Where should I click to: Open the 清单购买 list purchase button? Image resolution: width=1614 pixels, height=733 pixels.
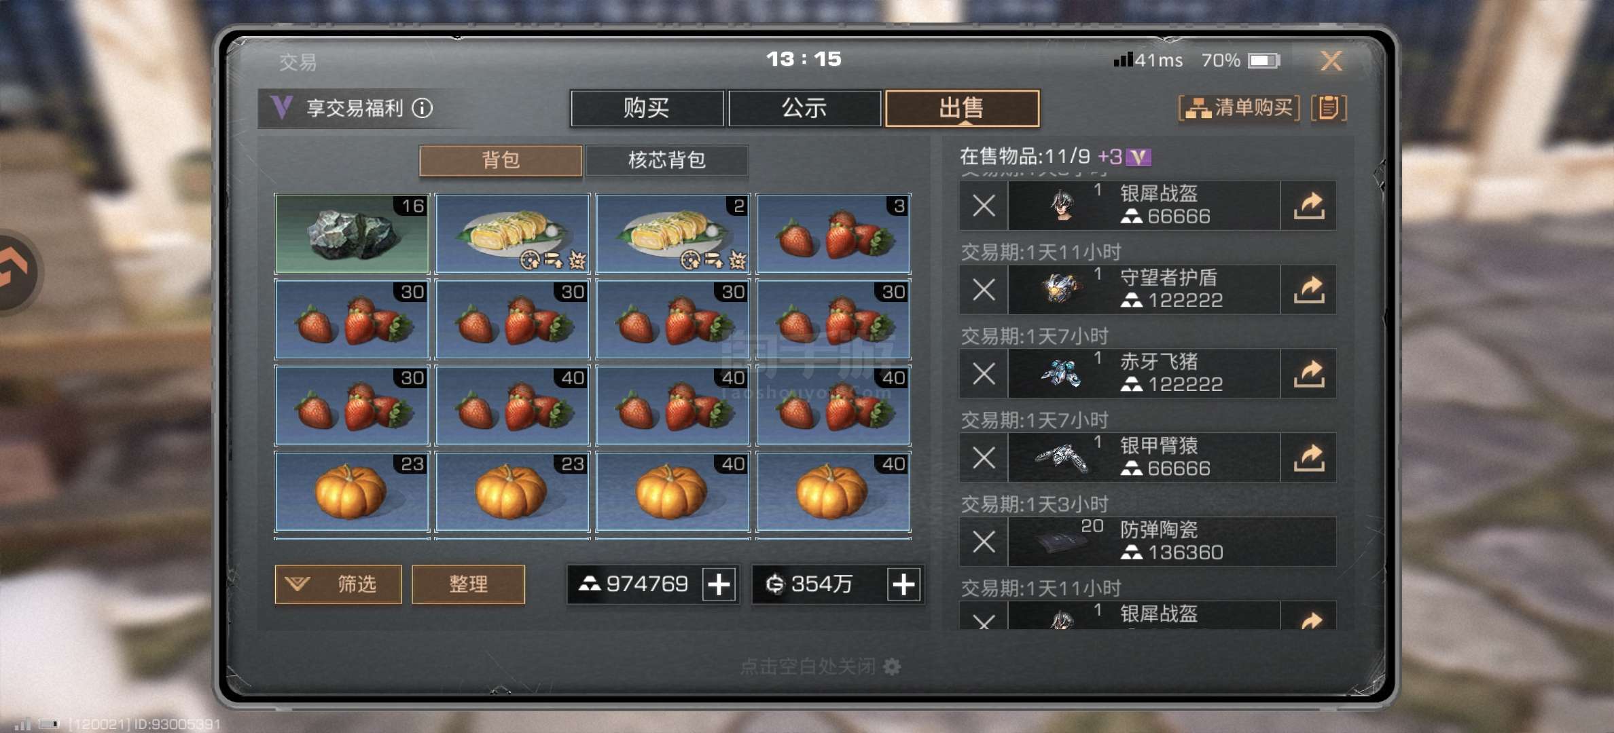pyautogui.click(x=1239, y=108)
